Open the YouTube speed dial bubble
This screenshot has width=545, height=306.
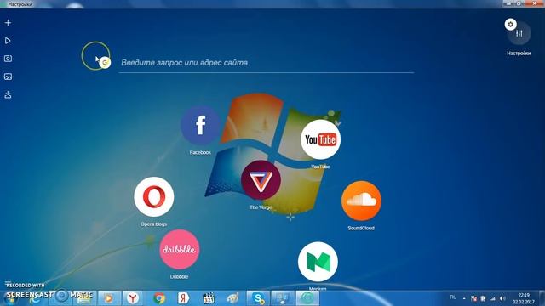(320, 139)
